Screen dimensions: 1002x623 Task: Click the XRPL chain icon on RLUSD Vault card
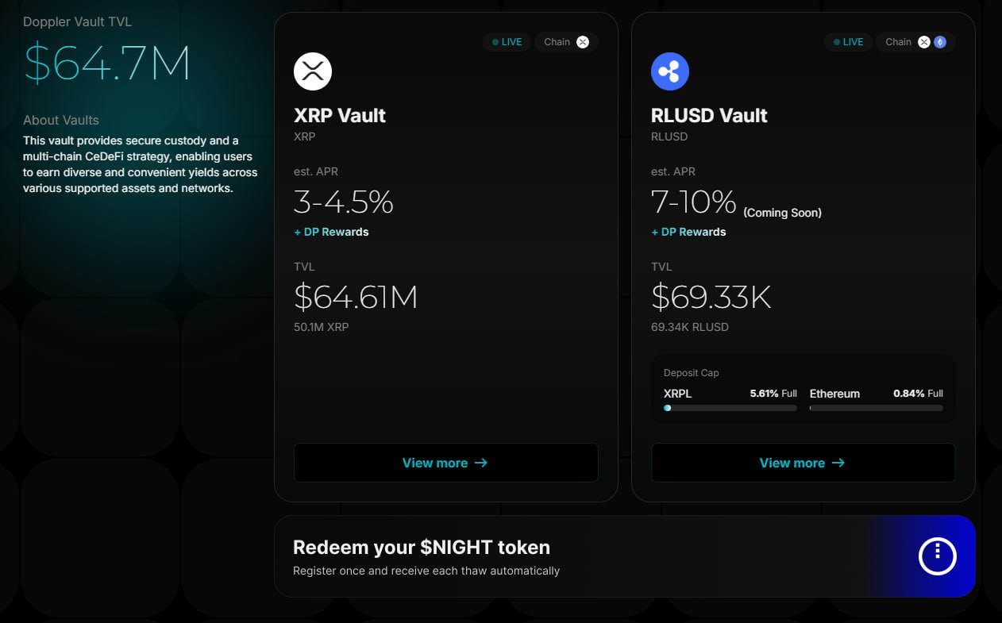924,42
